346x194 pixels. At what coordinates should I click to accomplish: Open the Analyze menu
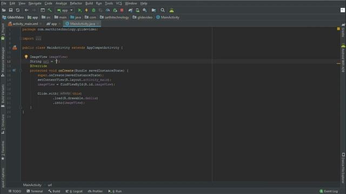61,3
